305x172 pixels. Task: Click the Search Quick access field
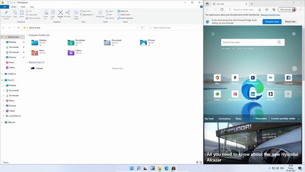(174, 28)
